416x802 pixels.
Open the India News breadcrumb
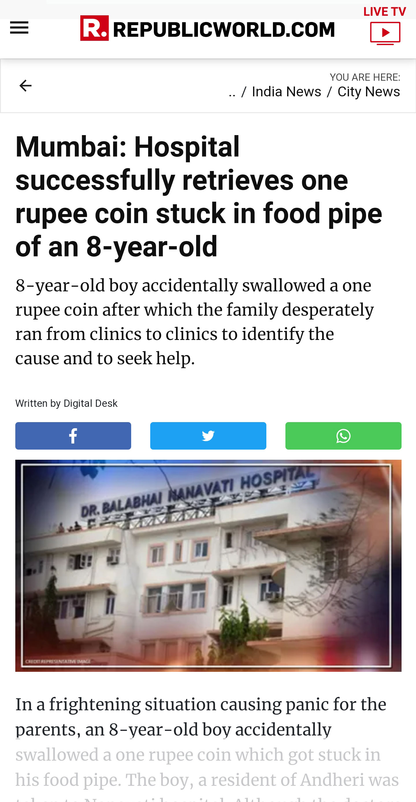point(286,92)
